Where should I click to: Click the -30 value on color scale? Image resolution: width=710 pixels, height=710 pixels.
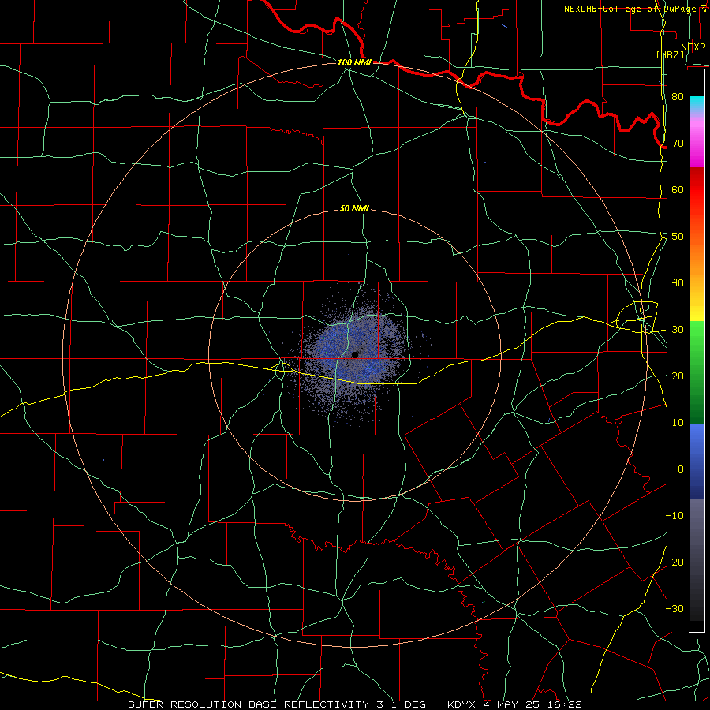pos(674,608)
